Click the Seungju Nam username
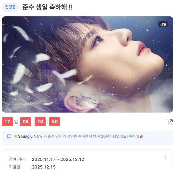The width and height of the screenshot is (175, 170). click(x=30, y=137)
